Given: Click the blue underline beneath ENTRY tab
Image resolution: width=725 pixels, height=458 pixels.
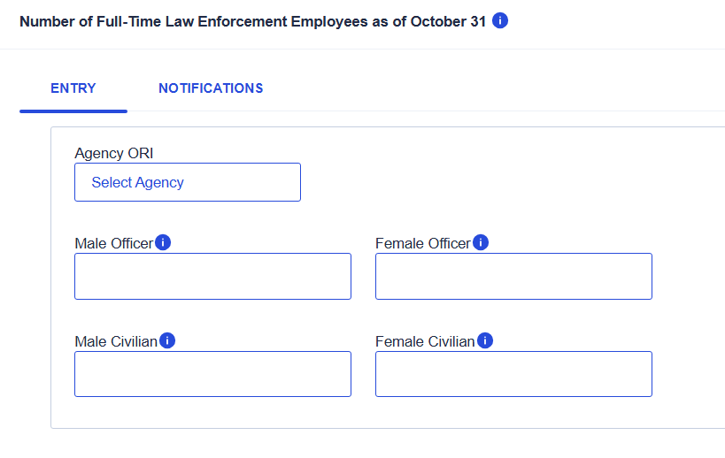Looking at the screenshot, I should point(73,111).
